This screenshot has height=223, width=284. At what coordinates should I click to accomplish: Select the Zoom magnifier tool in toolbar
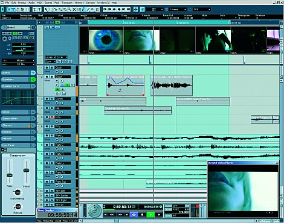click(69, 9)
